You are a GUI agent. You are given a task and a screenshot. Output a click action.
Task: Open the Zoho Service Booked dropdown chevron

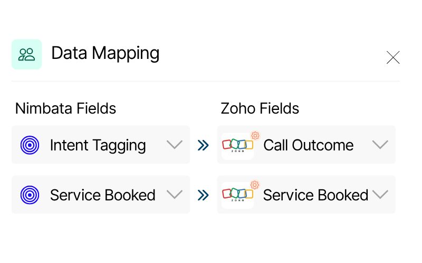pyautogui.click(x=380, y=195)
